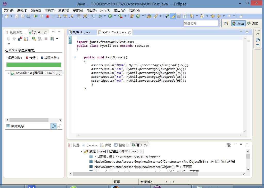Toggle Scroll Lock in JUnit view
The height and width of the screenshot is (188, 264).
click(x=26, y=39)
